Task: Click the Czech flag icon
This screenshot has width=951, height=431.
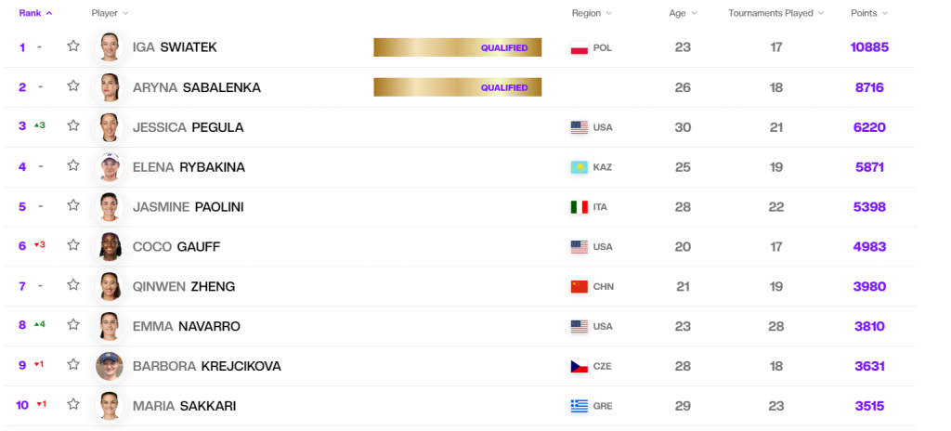Action: click(580, 366)
